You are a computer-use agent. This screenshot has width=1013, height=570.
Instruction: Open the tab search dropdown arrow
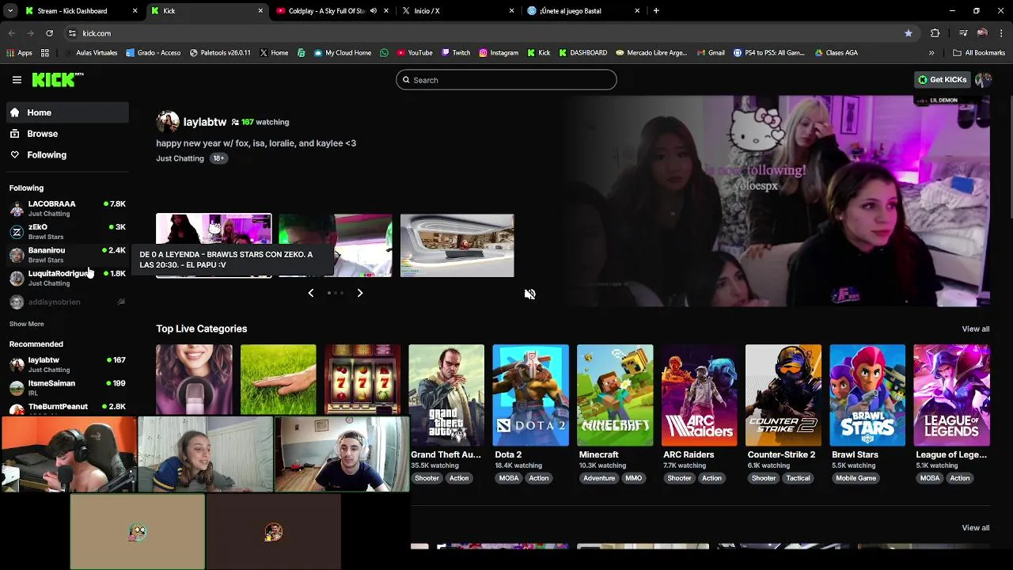tap(10, 11)
